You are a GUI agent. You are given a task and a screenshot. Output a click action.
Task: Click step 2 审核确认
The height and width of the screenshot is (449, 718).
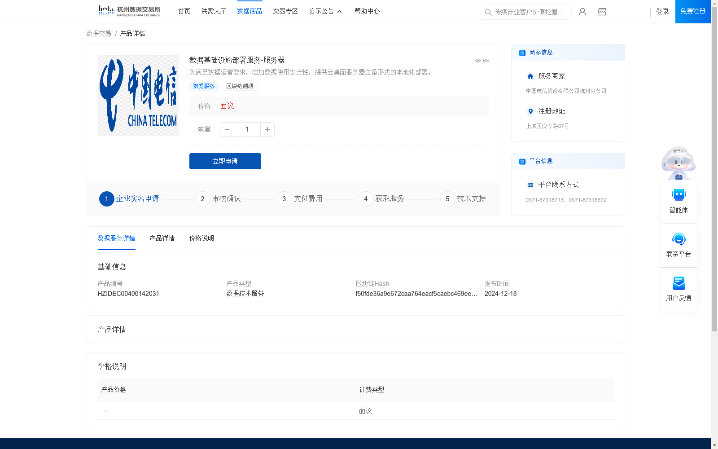click(x=218, y=198)
